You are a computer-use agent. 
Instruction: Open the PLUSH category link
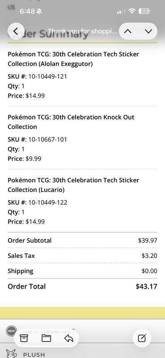tap(34, 355)
